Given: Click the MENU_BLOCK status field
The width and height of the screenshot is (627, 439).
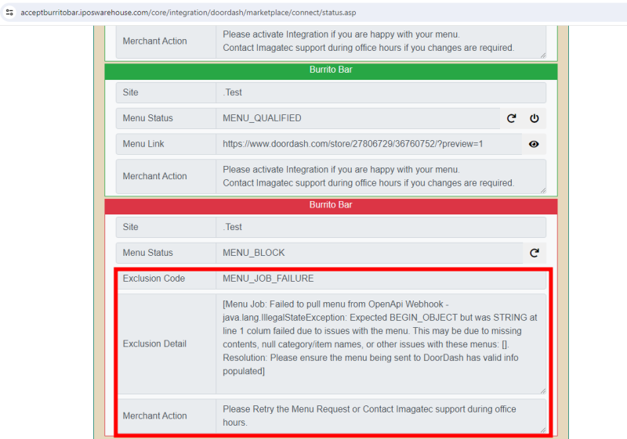Looking at the screenshot, I should coord(368,253).
